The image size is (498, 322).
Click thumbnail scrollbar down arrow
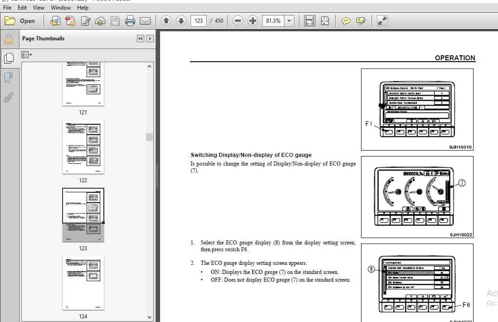point(150,317)
